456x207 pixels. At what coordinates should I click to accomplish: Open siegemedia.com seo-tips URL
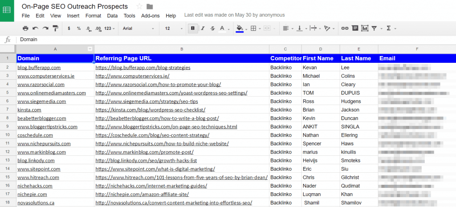tap(147, 101)
